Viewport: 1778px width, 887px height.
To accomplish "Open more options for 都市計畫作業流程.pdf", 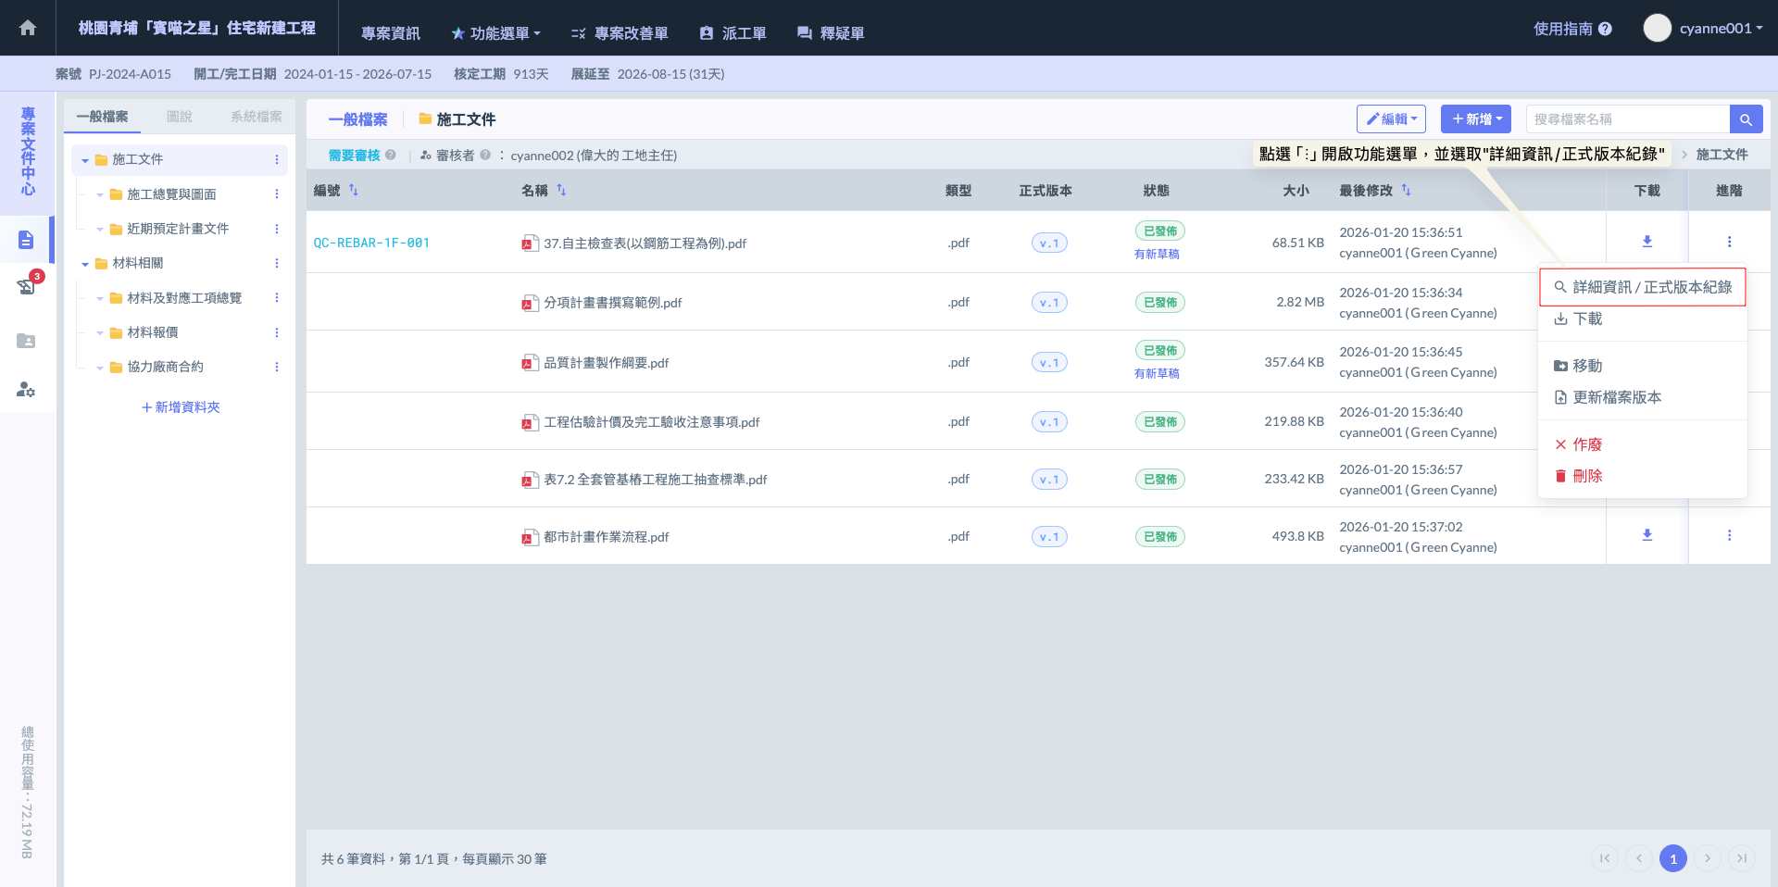I will click(1729, 535).
